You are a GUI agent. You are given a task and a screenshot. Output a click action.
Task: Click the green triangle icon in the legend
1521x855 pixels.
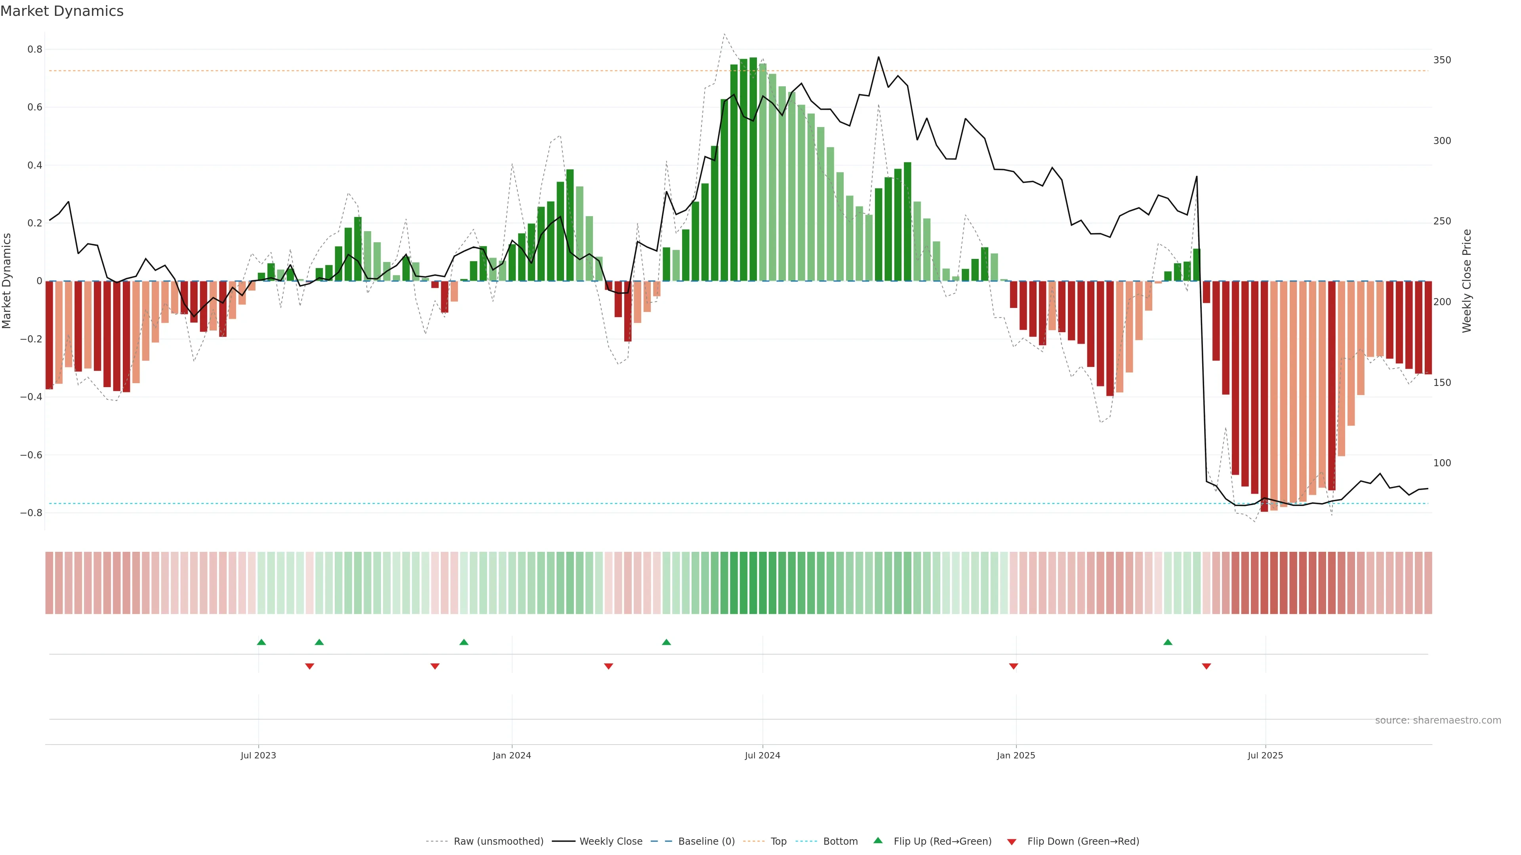pos(878,840)
